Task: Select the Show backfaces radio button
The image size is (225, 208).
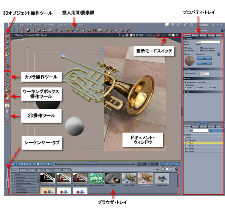Action: [x=186, y=87]
